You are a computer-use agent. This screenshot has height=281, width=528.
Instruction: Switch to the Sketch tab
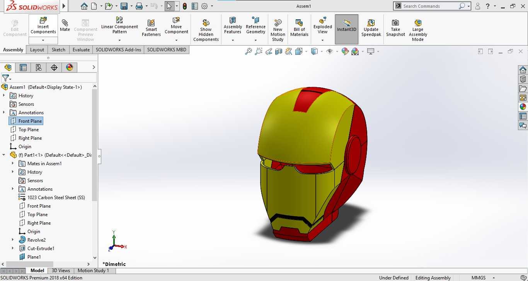(x=58, y=49)
